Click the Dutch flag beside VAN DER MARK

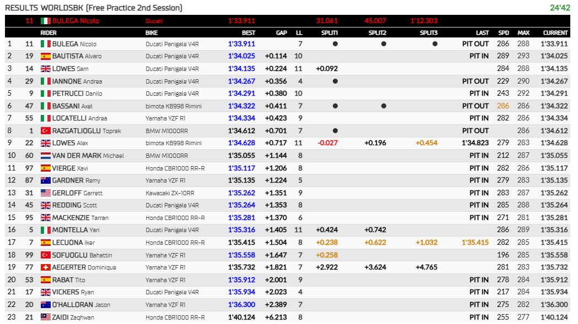click(x=45, y=156)
